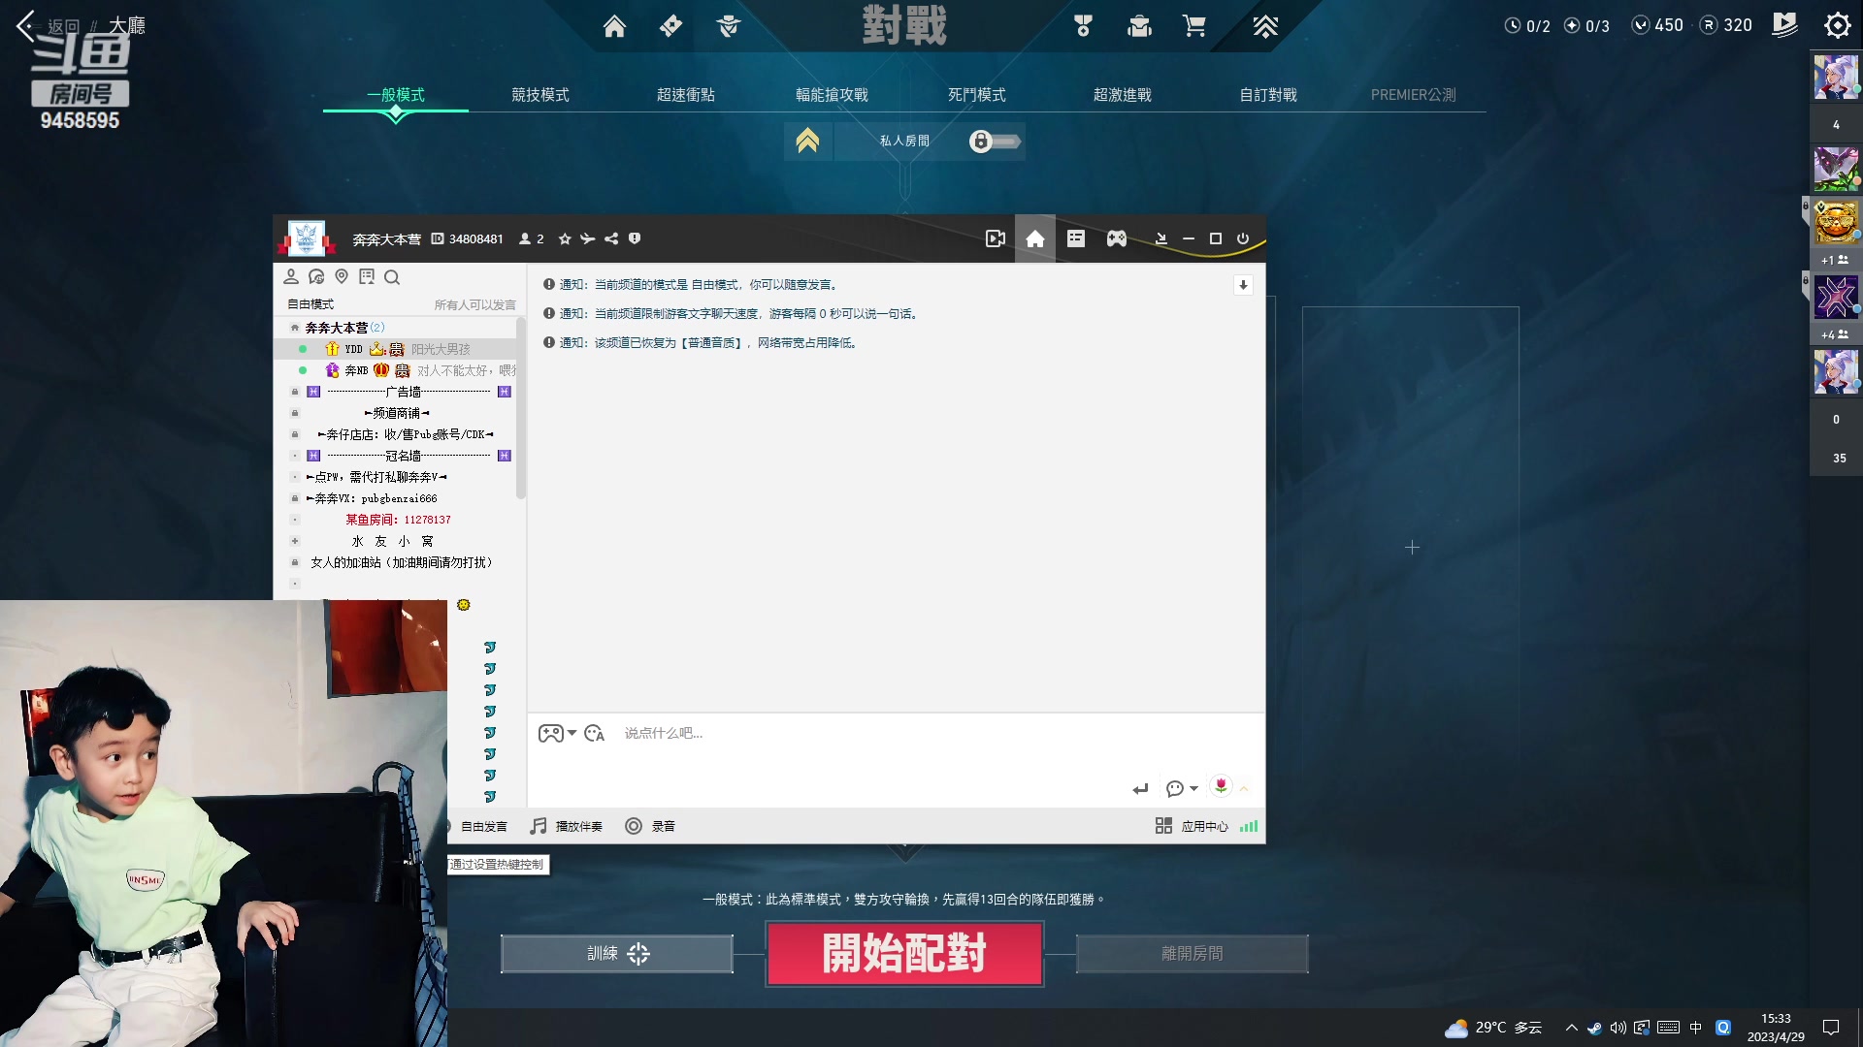Report the channel using the shield alert icon
This screenshot has height=1047, width=1863.
pos(635,238)
